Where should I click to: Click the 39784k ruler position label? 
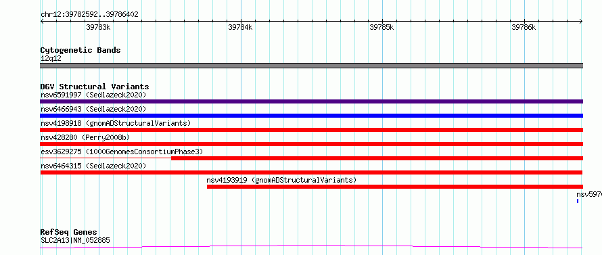(240, 27)
